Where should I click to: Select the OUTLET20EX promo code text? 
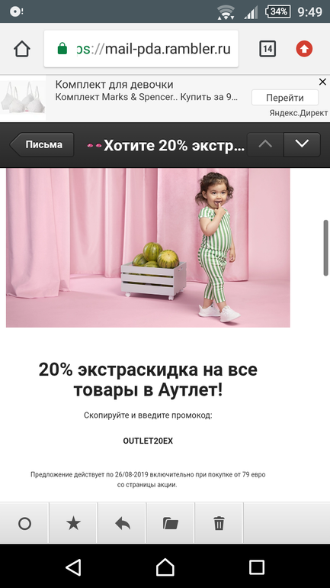[148, 441]
